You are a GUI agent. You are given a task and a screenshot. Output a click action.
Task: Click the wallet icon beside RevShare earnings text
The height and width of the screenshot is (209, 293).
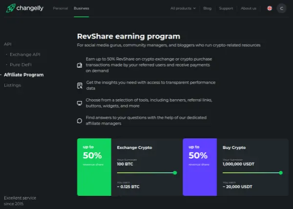80,65
